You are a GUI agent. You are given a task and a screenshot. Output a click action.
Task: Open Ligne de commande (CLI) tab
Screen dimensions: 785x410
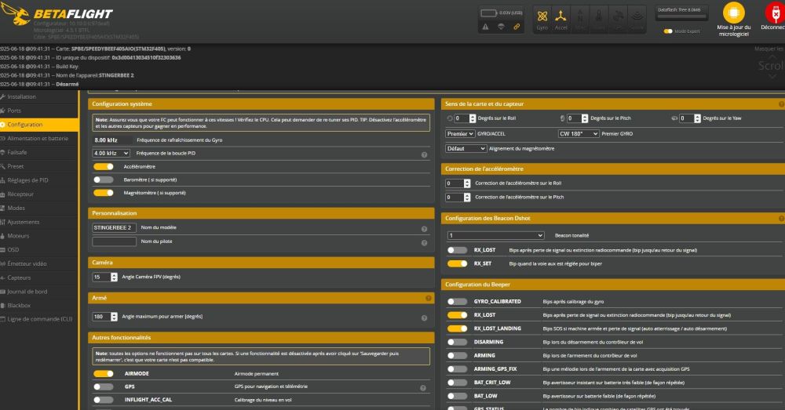click(39, 318)
